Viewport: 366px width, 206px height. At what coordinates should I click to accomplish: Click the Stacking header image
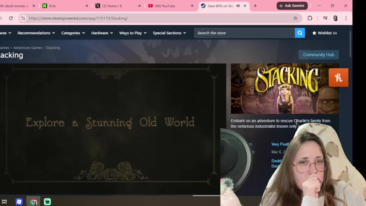[285, 89]
